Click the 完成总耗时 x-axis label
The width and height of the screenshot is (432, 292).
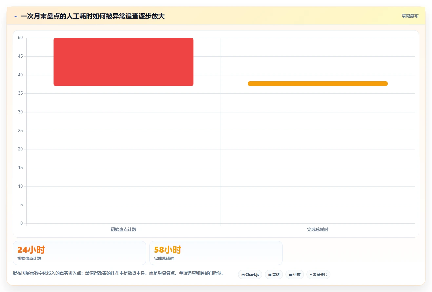[318, 229]
